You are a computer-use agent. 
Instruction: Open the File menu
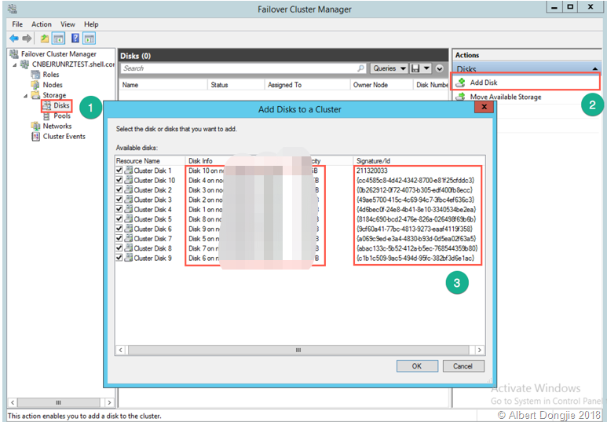17,24
